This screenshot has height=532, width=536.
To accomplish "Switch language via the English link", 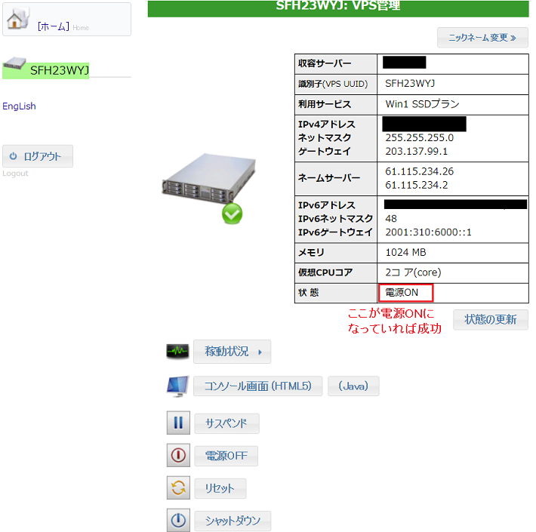I will (x=19, y=106).
